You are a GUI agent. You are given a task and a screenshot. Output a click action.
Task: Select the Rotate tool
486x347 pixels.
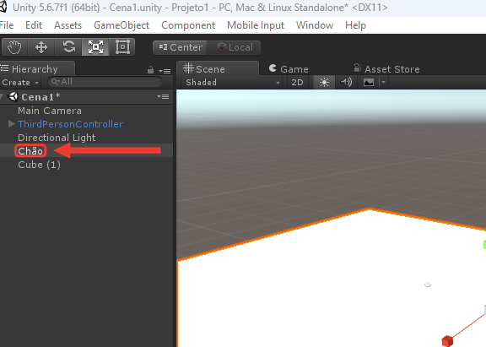[68, 47]
